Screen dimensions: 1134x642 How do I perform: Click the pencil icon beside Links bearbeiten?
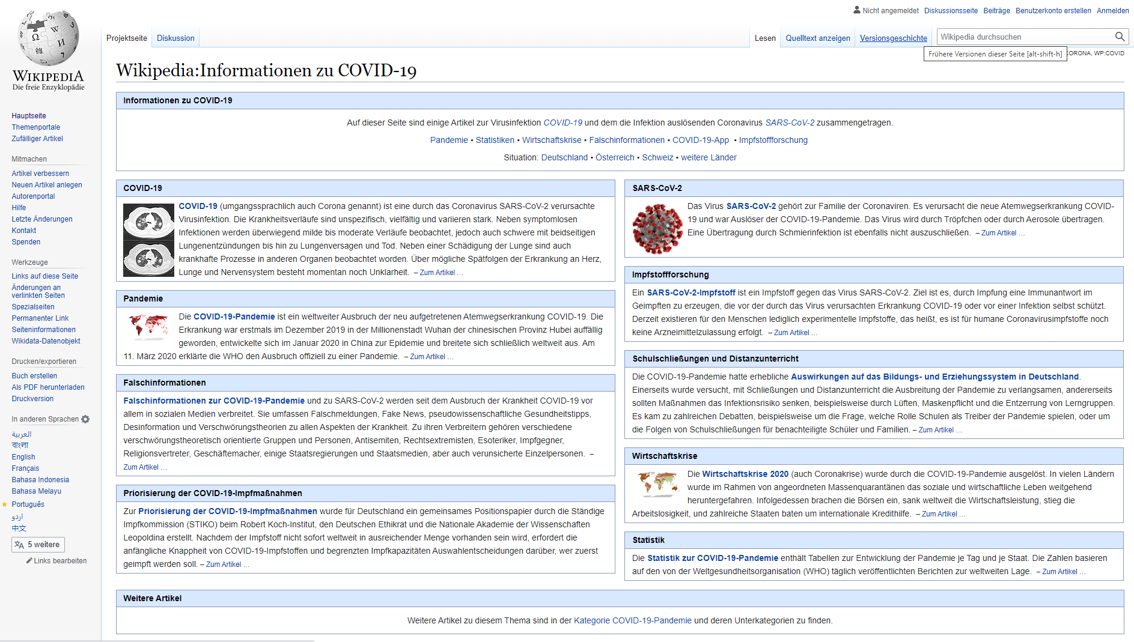(x=29, y=560)
